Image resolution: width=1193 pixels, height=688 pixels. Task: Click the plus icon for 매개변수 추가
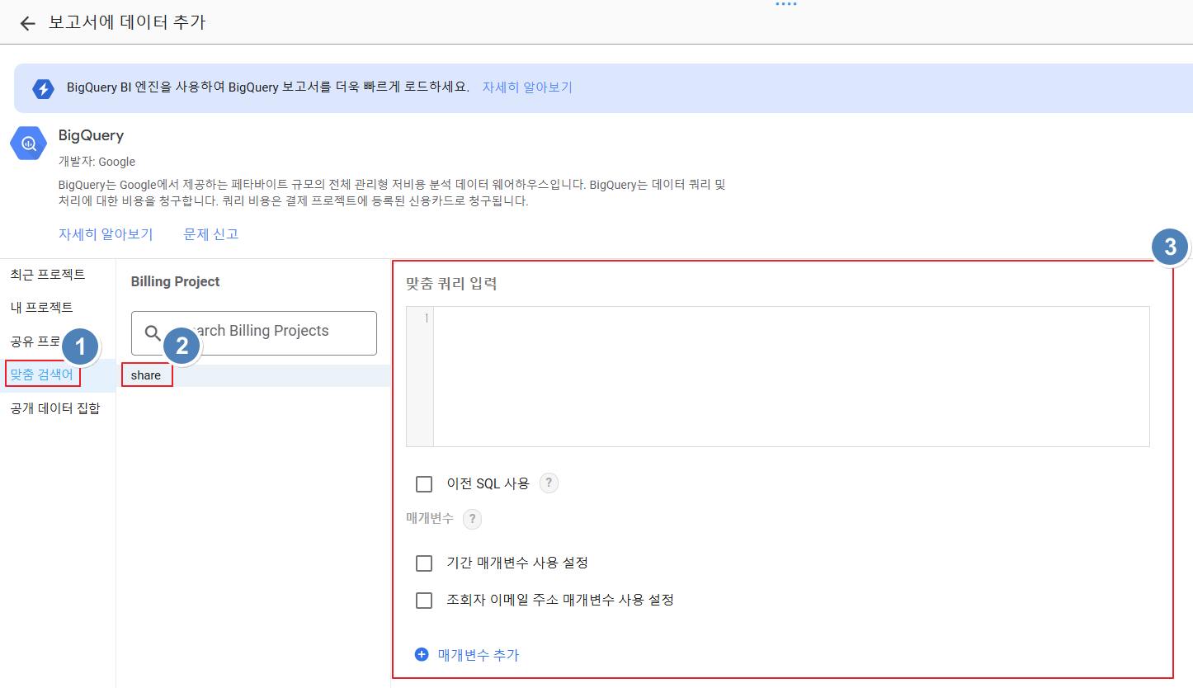422,654
